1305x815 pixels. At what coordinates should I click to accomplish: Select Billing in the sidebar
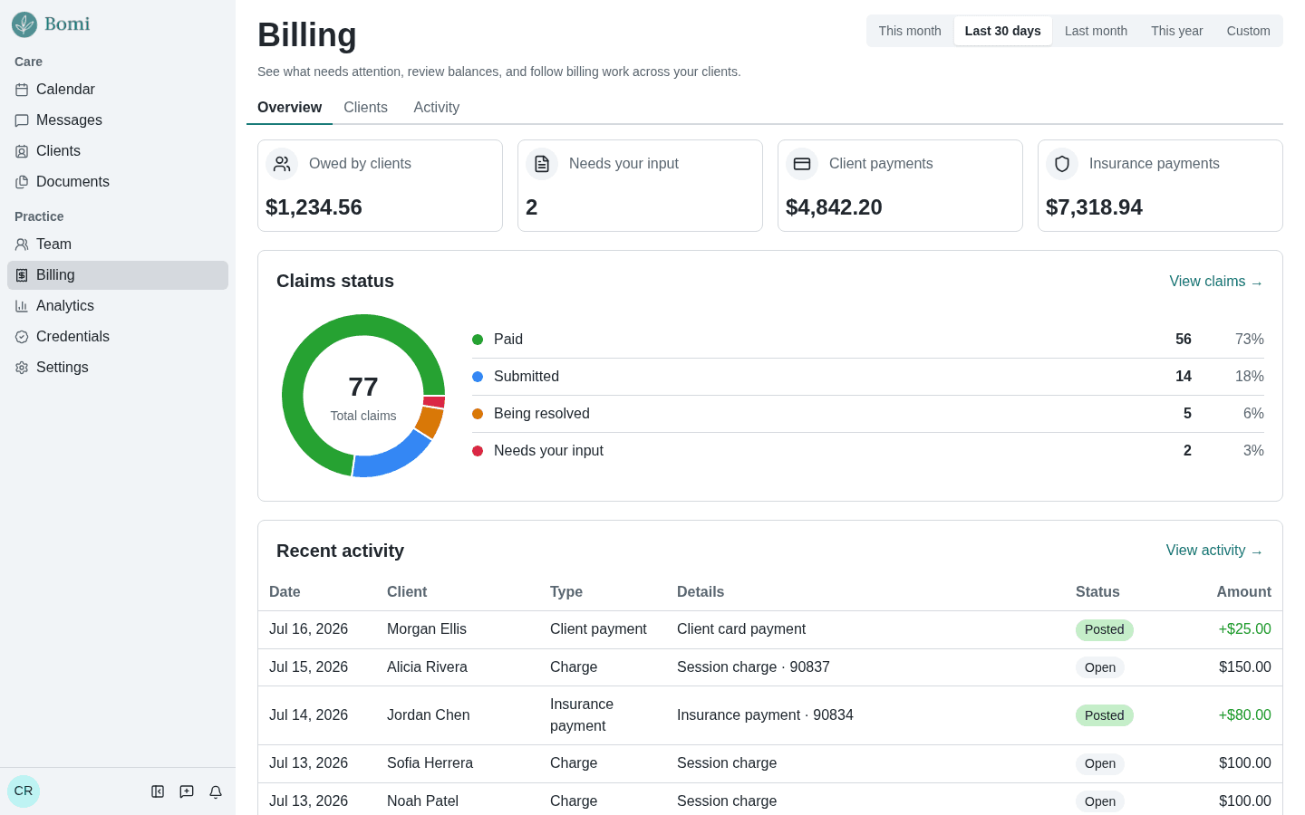click(x=118, y=275)
